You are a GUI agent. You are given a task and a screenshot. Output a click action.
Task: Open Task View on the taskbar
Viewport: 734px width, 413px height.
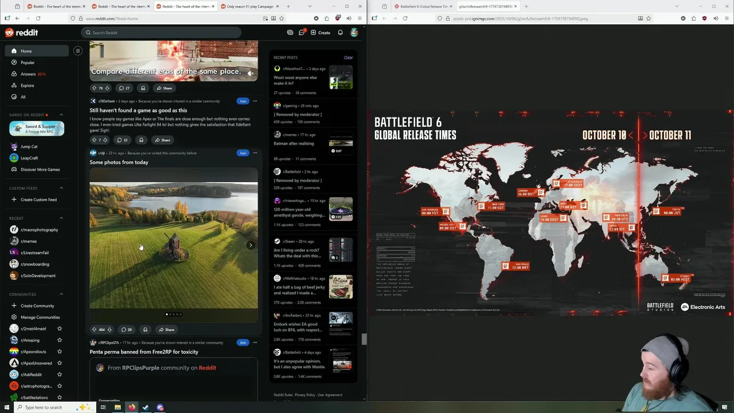click(x=103, y=407)
